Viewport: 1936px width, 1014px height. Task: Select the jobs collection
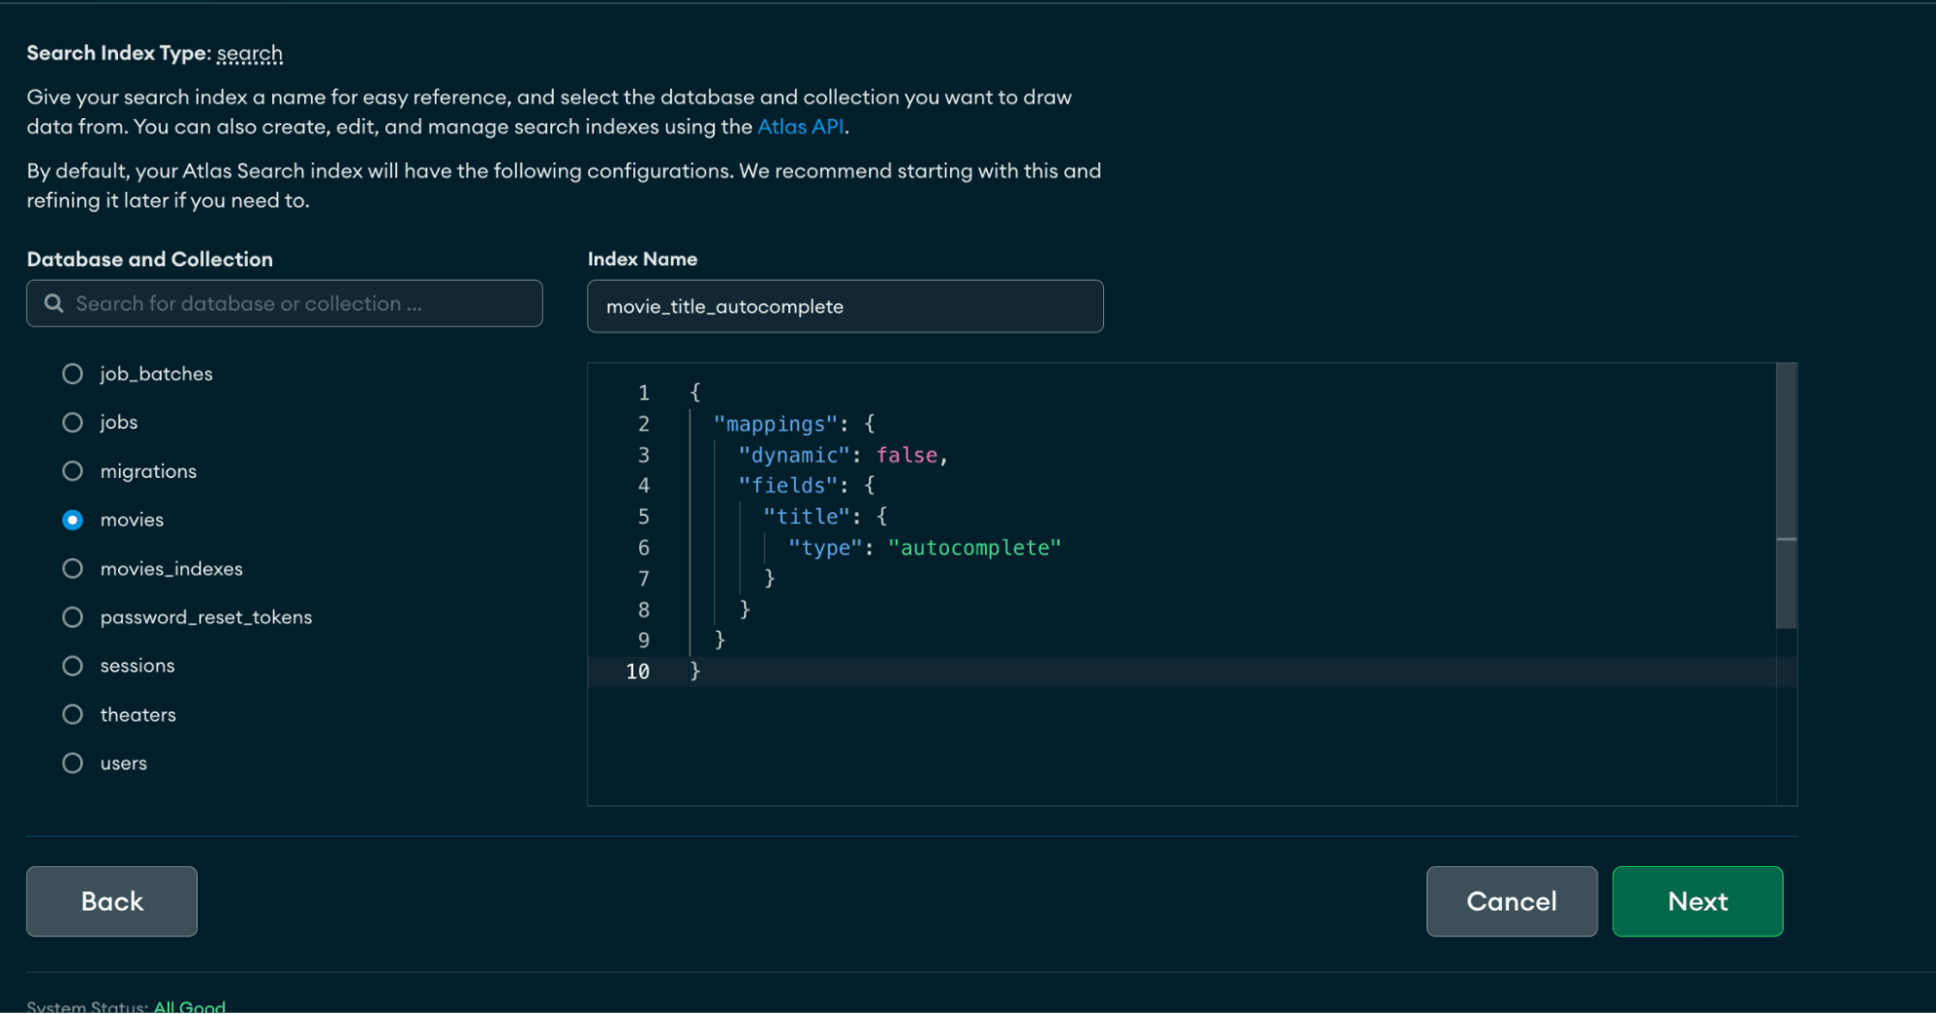[73, 423]
